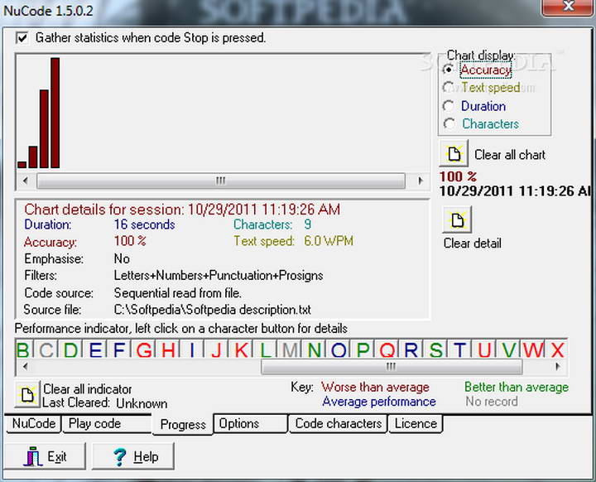Click the Last Cleared: Unknown text
Viewport: 596px width, 482px height.
(104, 402)
